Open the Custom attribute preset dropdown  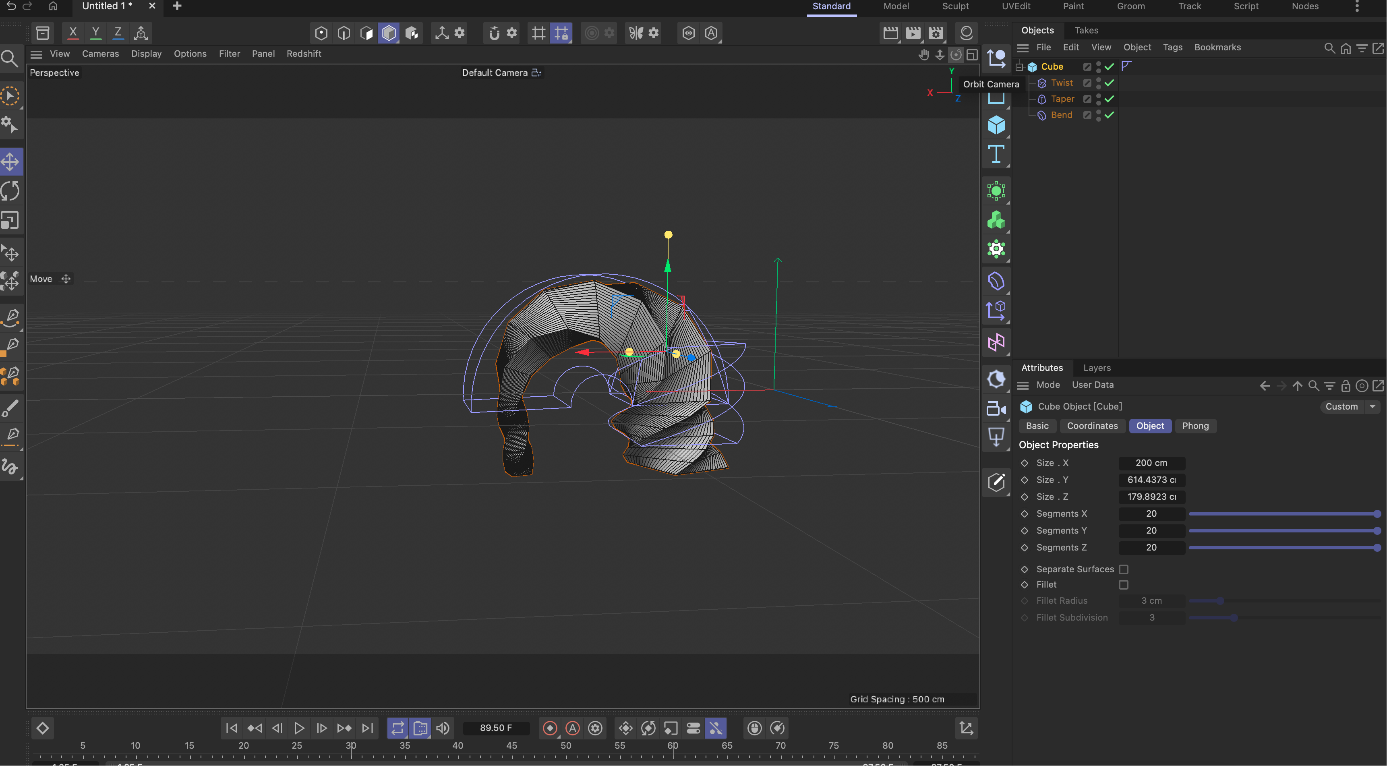click(1371, 406)
